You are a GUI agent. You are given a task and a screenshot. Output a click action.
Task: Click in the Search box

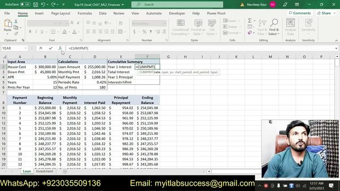click(177, 4)
